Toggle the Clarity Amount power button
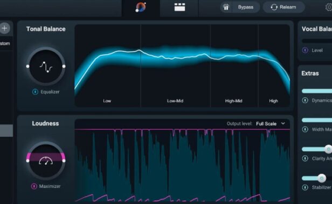The width and height of the screenshot is (332, 204). [x=305, y=158]
